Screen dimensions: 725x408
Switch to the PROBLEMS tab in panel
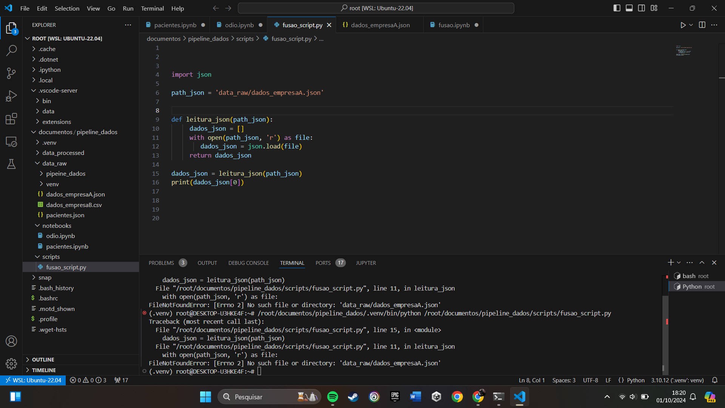[x=161, y=263]
